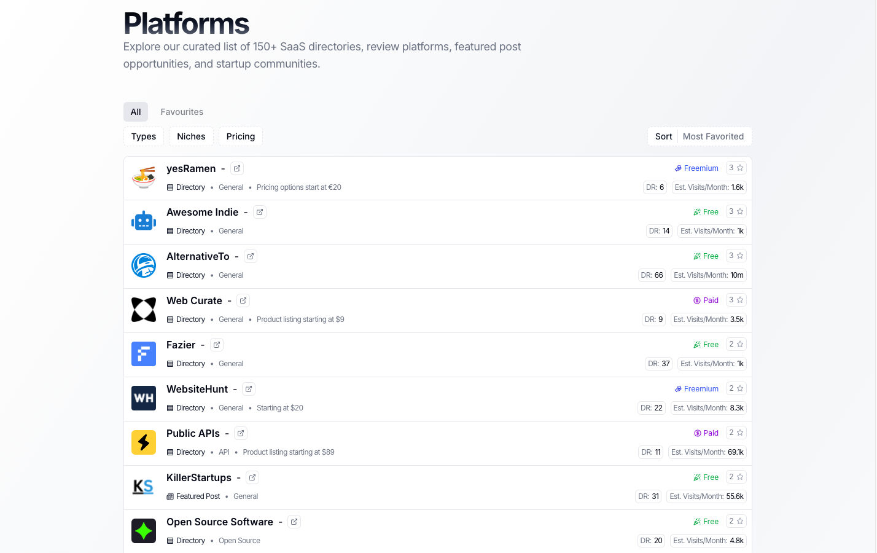Switch to the Favourites tab
877x553 pixels.
pos(182,112)
